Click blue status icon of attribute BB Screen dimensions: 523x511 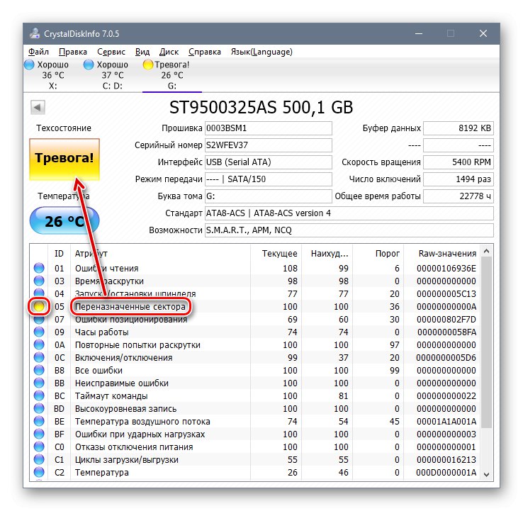tap(39, 383)
